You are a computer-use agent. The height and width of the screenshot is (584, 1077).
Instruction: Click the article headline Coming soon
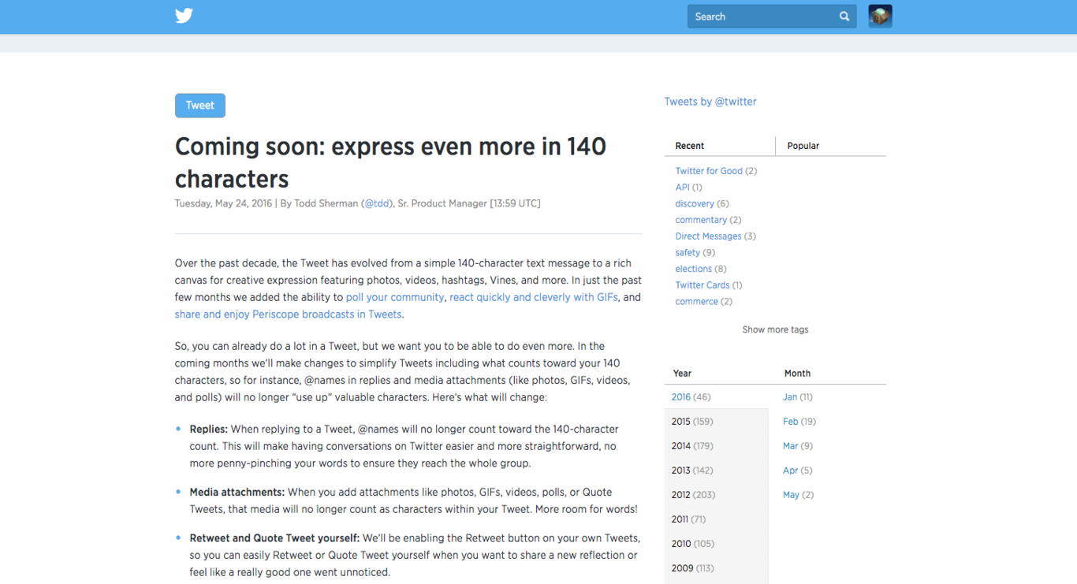[x=390, y=162]
